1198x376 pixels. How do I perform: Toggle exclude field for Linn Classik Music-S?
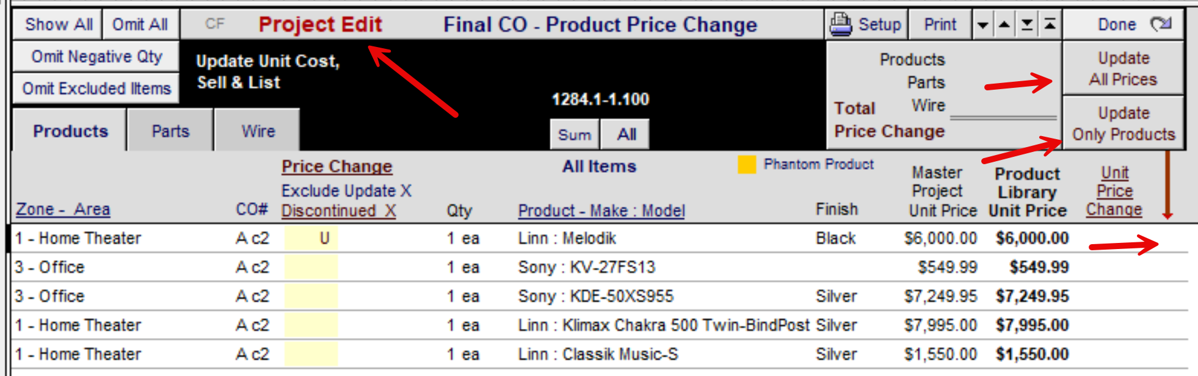point(311,354)
